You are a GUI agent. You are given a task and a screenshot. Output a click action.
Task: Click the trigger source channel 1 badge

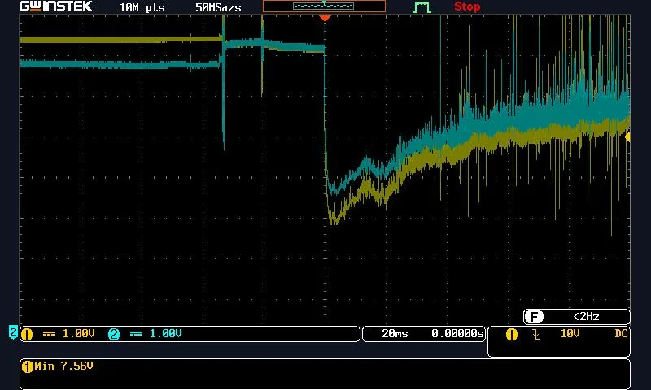(x=512, y=334)
